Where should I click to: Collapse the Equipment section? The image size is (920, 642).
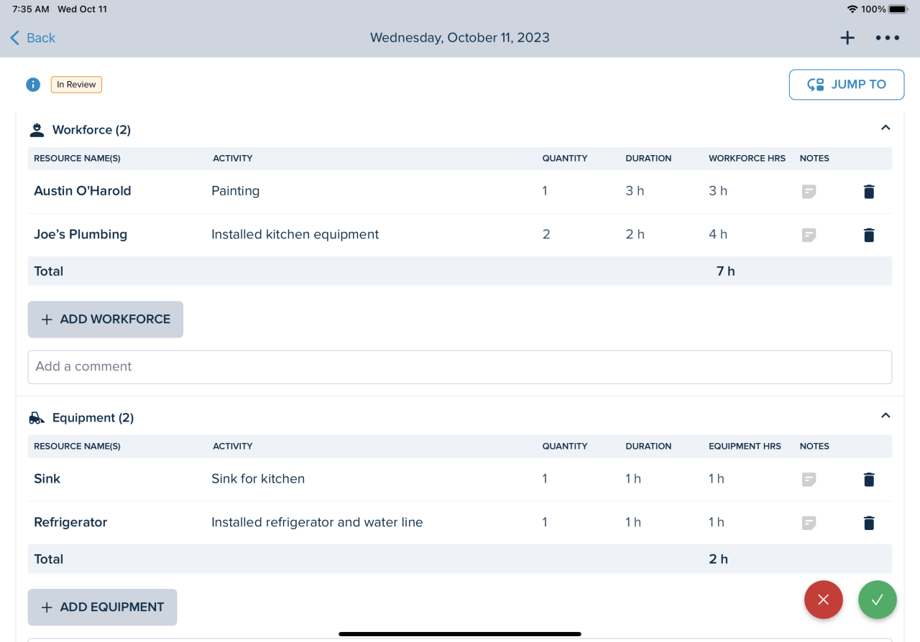coord(885,414)
